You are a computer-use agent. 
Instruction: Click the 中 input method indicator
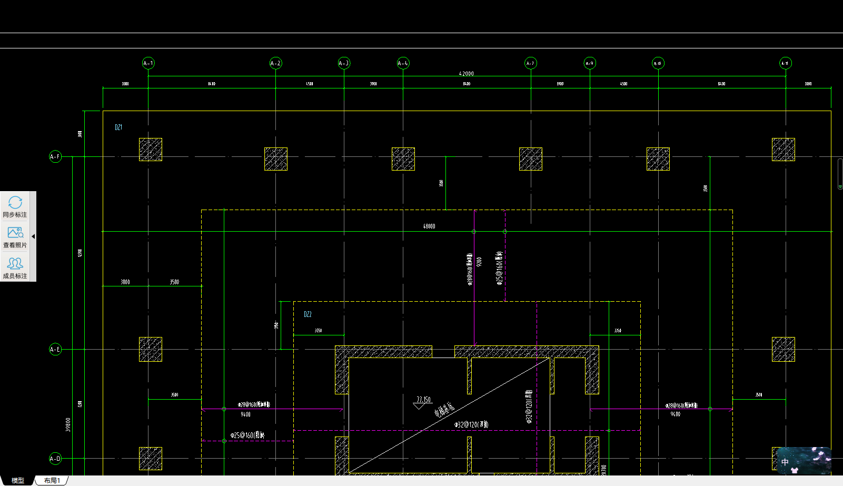pyautogui.click(x=785, y=462)
